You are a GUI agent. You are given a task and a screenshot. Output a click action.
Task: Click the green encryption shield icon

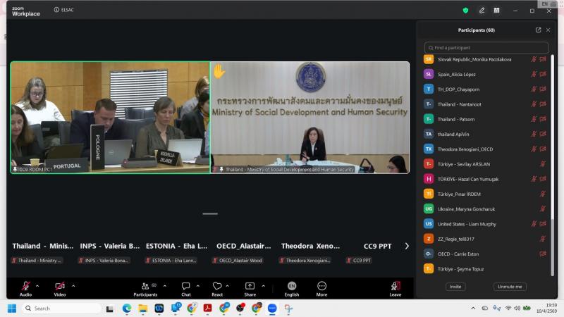coord(465,11)
